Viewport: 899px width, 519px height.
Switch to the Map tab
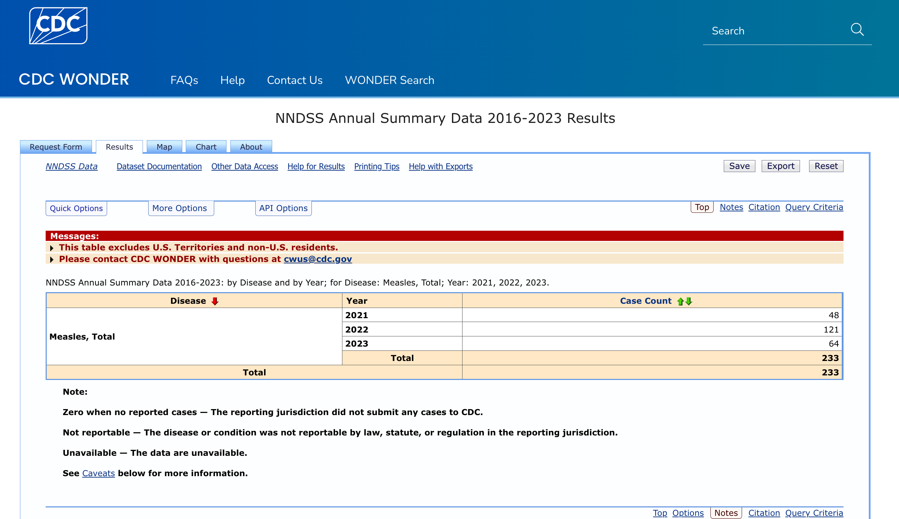coord(164,147)
